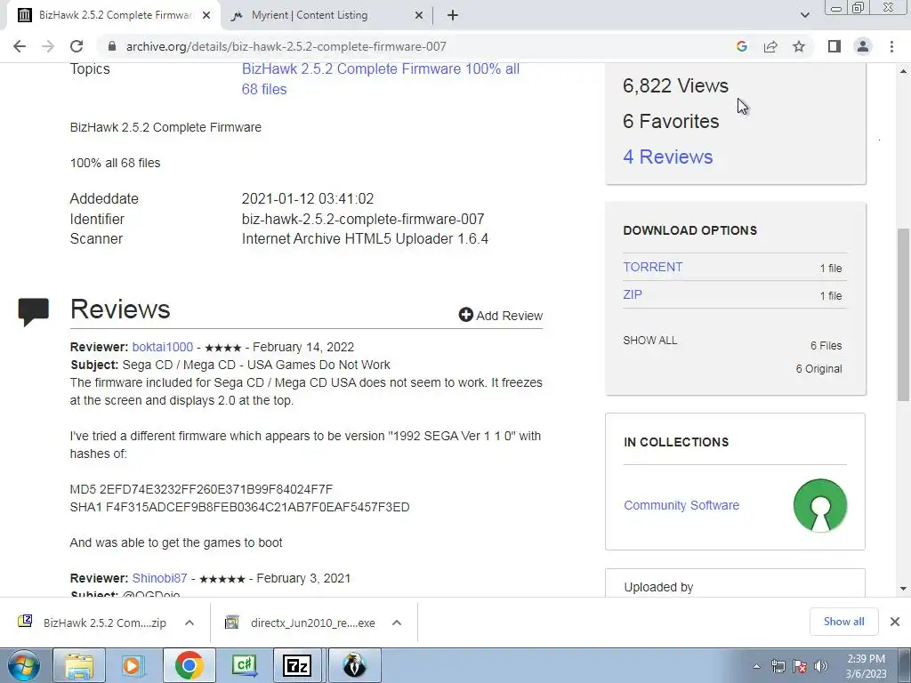Switch to Myrient Content Listing tab
The image size is (911, 683).
326,16
